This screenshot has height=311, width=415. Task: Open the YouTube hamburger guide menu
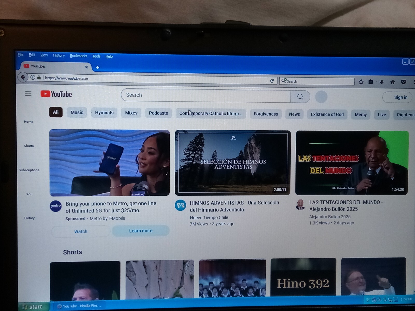(28, 94)
